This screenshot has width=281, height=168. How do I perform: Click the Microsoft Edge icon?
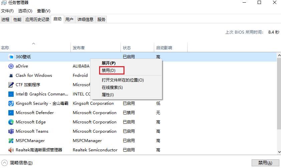[x=11, y=122]
